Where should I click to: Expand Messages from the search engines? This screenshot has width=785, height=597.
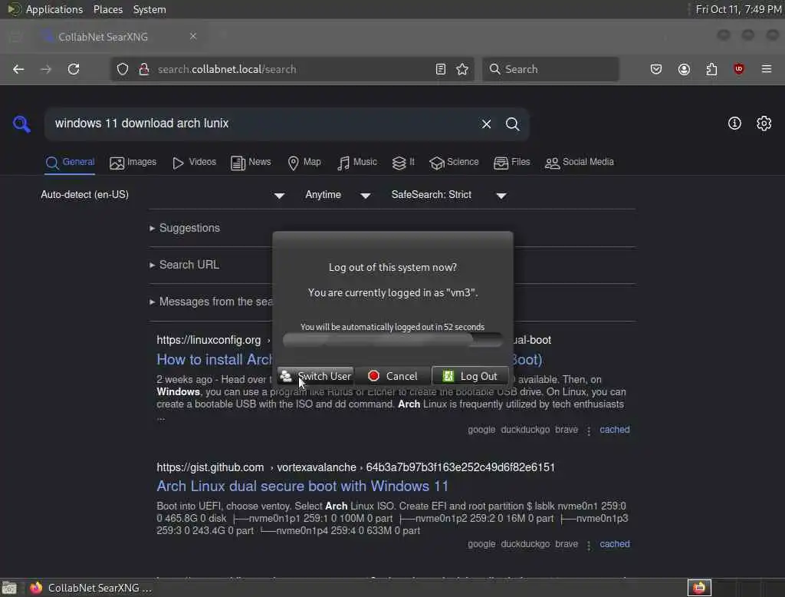tap(211, 302)
